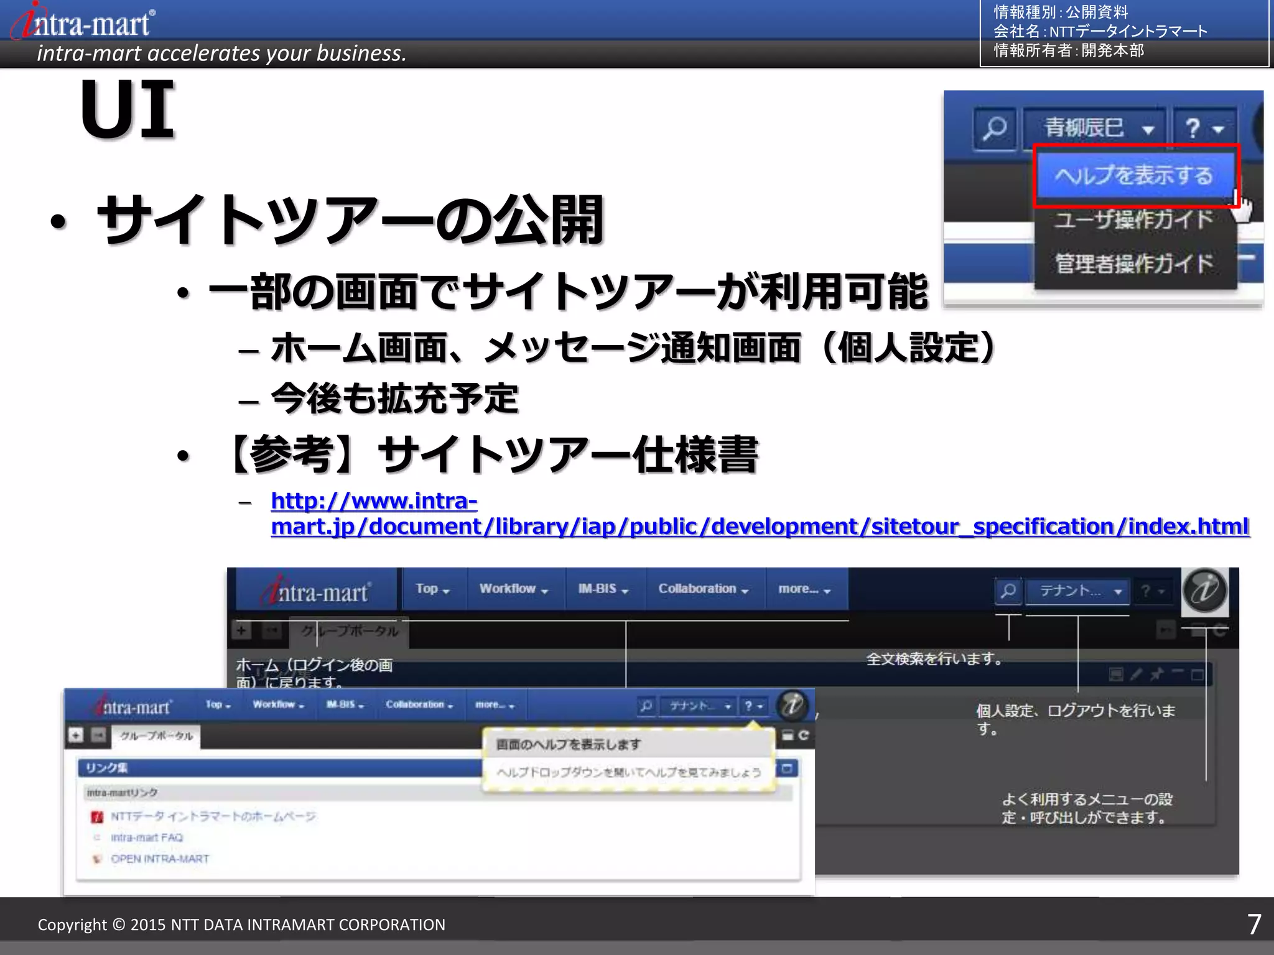Click the リンク集 portlet title

[x=106, y=768]
